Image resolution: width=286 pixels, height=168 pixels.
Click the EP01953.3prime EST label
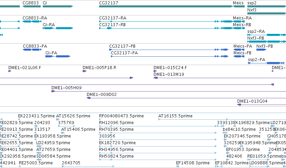[x=243, y=150]
